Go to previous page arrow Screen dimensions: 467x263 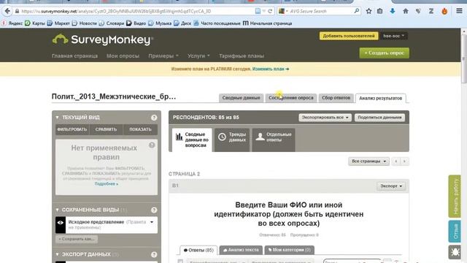point(395,161)
